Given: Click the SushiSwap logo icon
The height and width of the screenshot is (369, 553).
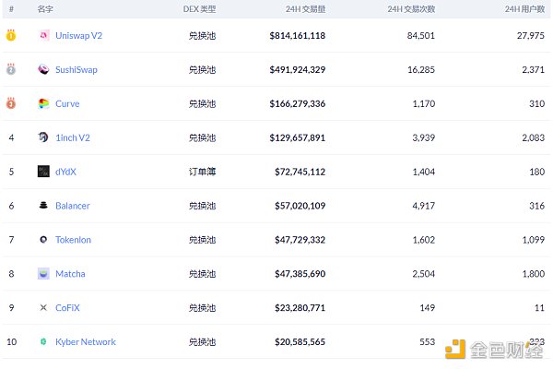Looking at the screenshot, I should click(43, 70).
